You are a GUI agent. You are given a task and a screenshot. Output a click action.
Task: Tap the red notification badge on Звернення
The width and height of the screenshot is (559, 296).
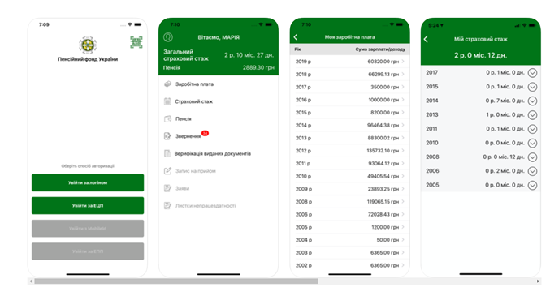(205, 133)
